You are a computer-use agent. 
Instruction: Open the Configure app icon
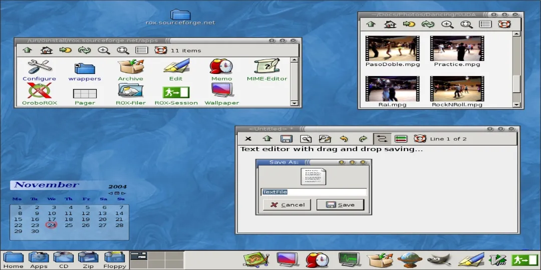coord(39,67)
